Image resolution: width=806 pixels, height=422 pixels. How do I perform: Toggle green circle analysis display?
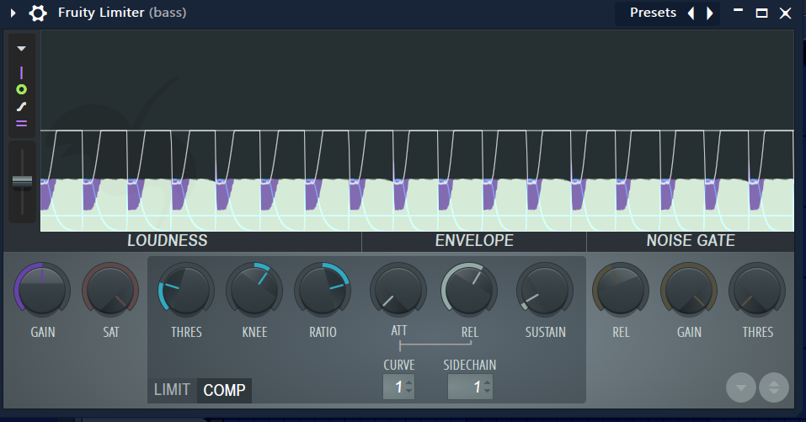pos(21,89)
